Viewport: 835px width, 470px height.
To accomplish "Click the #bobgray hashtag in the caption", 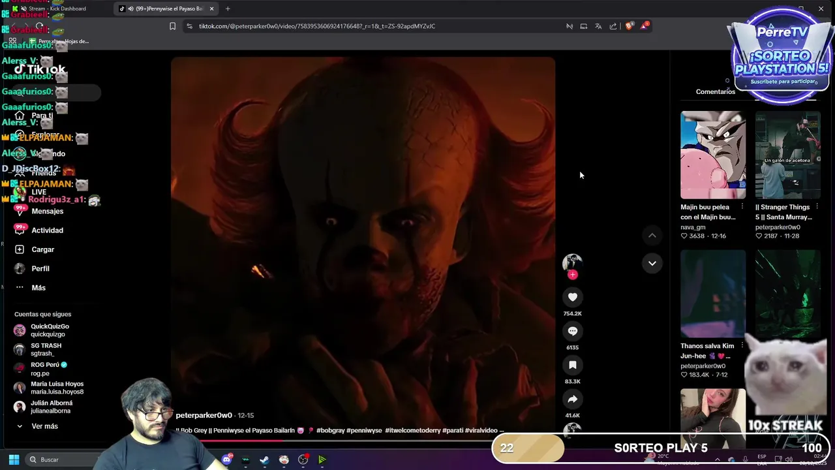I will coord(331,431).
